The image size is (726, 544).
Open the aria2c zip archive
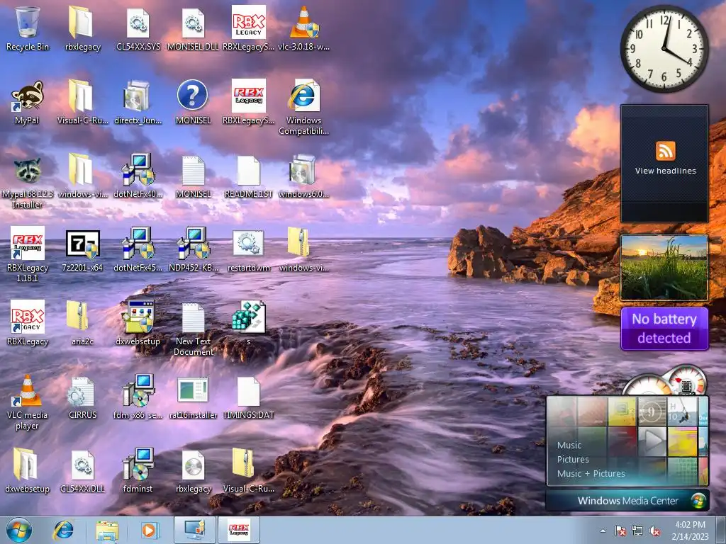point(82,323)
